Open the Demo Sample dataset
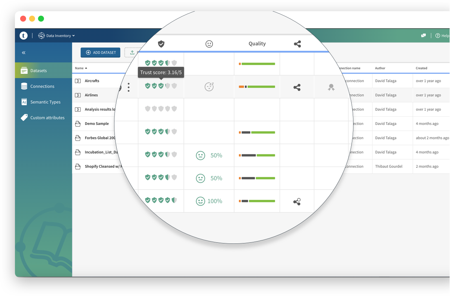The width and height of the screenshot is (472, 296). point(97,124)
